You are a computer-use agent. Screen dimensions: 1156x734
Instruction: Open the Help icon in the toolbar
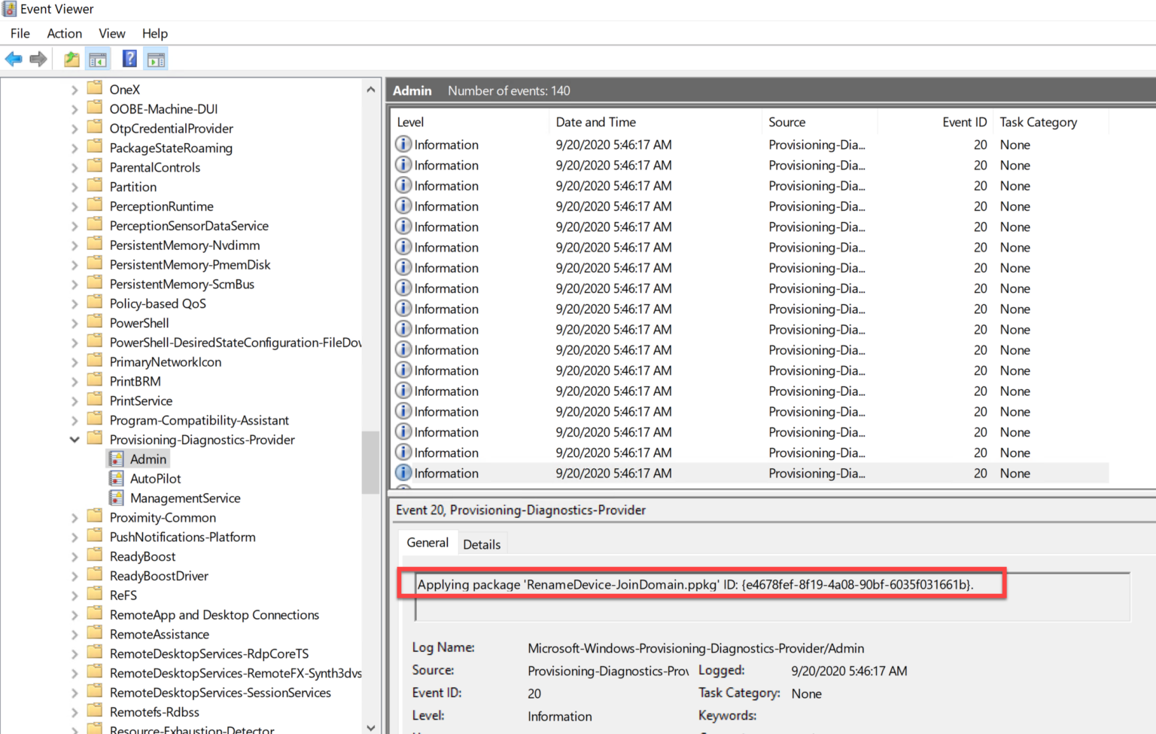tap(129, 58)
